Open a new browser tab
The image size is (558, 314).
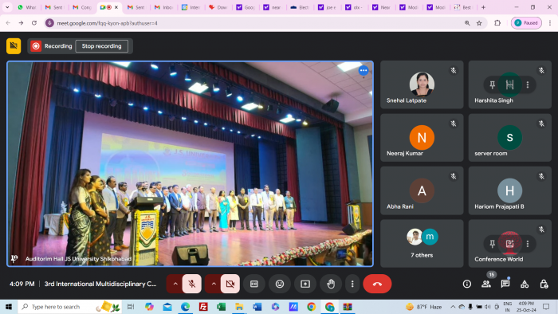(x=483, y=7)
